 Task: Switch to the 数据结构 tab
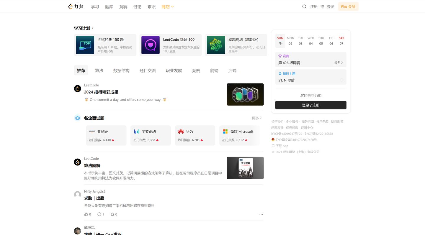121,70
